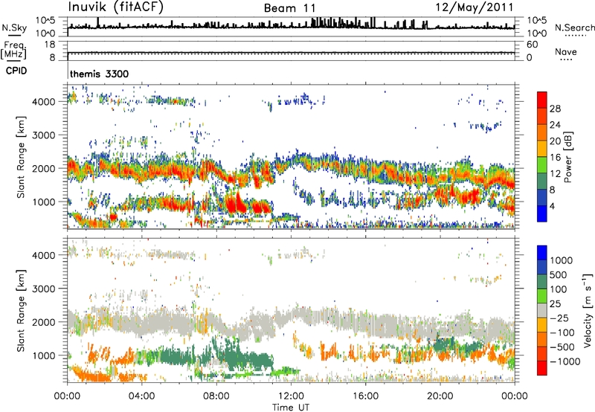595x412 pixels.
Task: Select Power colorbar segment between 12 and 16
Action: [542, 165]
